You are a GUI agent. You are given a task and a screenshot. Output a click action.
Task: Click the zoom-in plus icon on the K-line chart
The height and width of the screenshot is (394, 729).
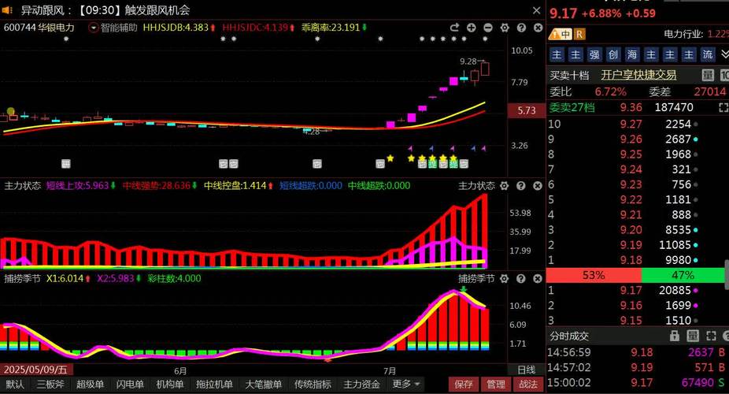point(471,28)
